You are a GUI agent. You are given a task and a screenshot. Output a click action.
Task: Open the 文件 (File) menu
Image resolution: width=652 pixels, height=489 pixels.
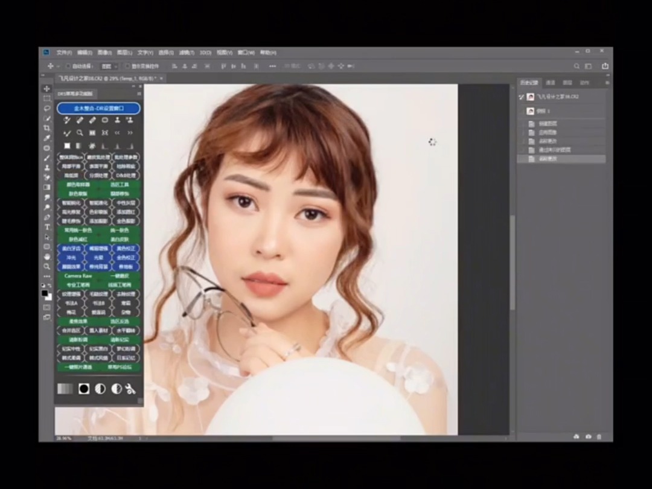[x=64, y=53]
